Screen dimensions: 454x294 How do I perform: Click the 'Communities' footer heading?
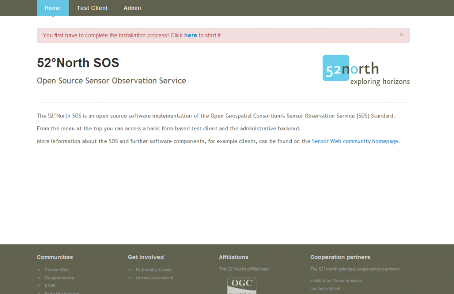coord(55,257)
